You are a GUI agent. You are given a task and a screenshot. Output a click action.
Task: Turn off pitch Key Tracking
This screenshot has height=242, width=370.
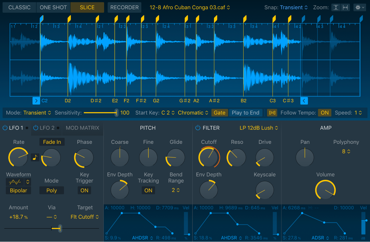point(148,190)
